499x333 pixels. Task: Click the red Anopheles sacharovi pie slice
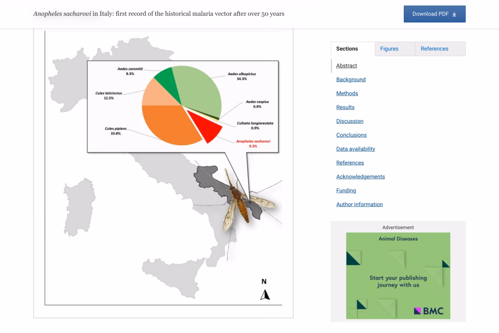click(207, 127)
